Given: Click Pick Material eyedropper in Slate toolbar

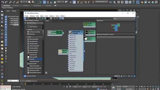Looking at the screenshot, I should point(28,18).
